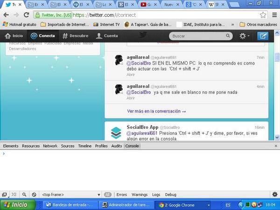
Task: Switch to the Google search browser tab
Action: [194, 5]
